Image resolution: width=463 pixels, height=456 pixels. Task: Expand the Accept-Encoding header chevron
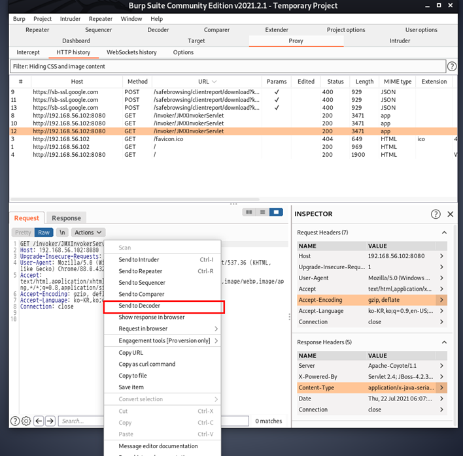pyautogui.click(x=441, y=300)
